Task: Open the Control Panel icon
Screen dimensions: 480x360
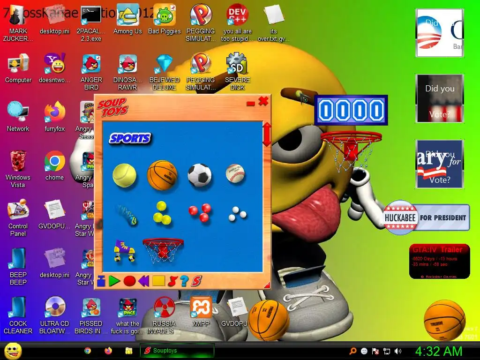Action: click(18, 217)
